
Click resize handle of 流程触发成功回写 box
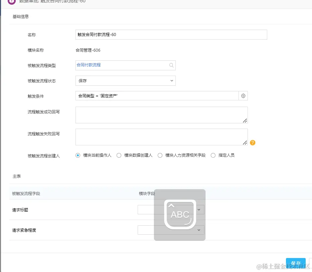click(245, 121)
